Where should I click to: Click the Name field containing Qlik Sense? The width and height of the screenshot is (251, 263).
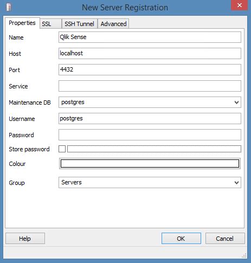coord(150,37)
